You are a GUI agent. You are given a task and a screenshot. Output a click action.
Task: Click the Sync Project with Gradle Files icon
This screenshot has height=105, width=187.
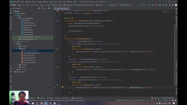160,5
